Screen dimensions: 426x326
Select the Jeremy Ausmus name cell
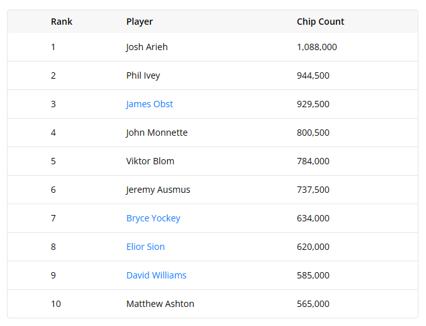[158, 190]
